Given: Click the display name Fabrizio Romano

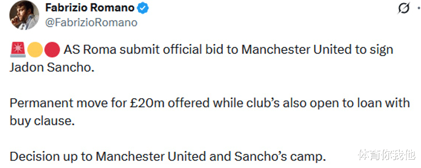Looking at the screenshot, I should coord(90,8).
